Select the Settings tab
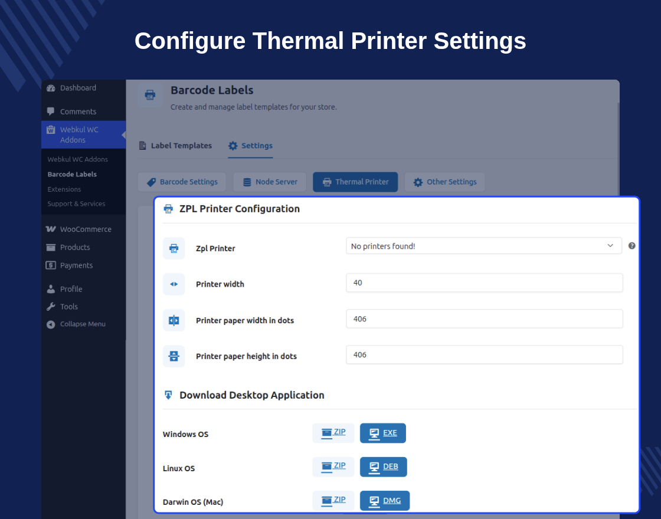661x519 pixels. [250, 146]
